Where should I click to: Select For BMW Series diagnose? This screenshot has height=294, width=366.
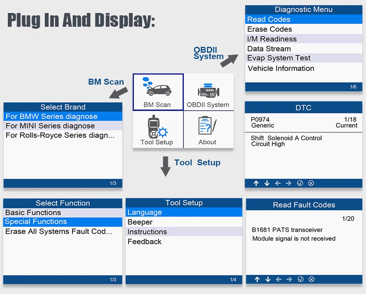tap(63, 116)
